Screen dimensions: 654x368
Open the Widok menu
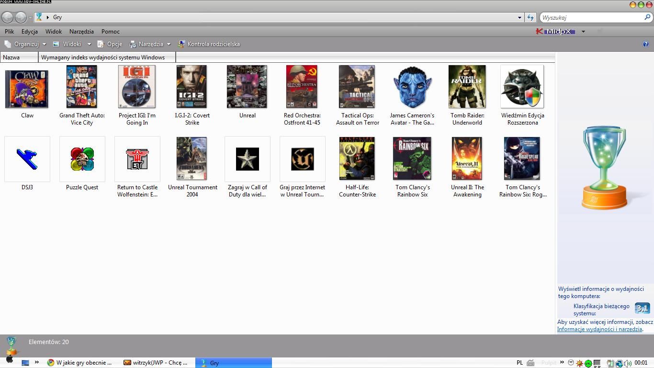coord(54,32)
